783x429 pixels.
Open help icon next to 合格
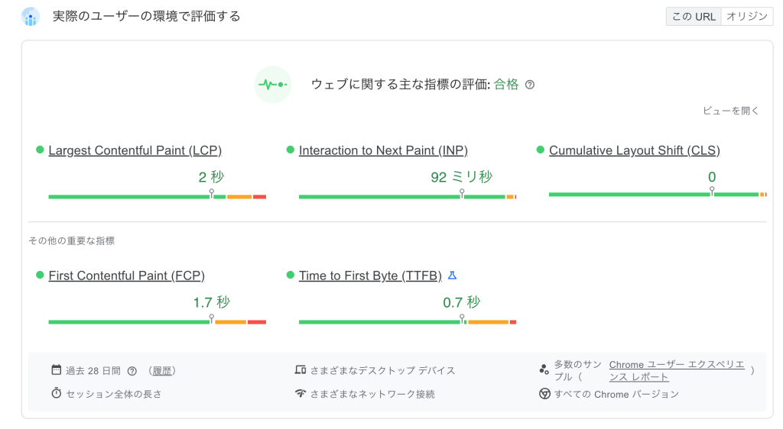coord(530,85)
